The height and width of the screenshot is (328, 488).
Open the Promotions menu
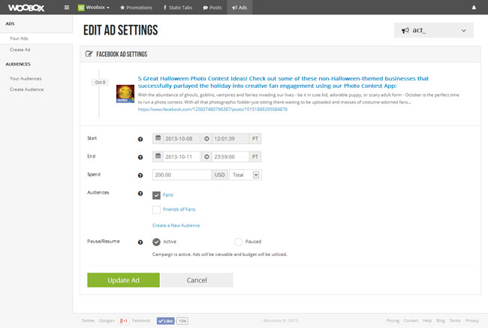pyautogui.click(x=136, y=8)
